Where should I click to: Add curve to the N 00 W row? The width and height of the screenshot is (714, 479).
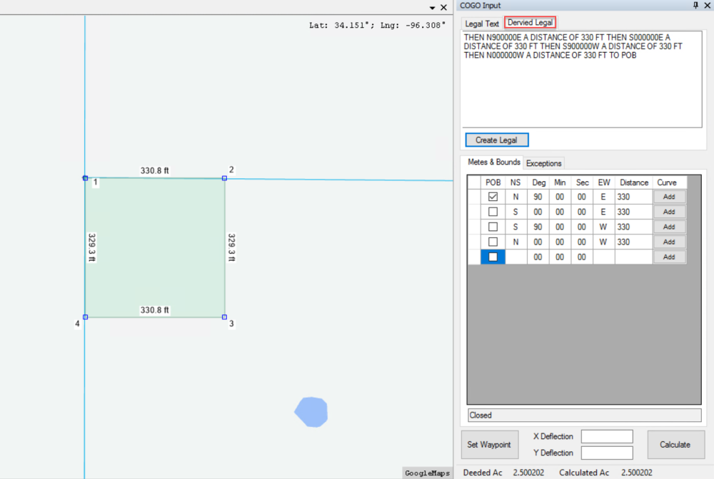tap(669, 242)
